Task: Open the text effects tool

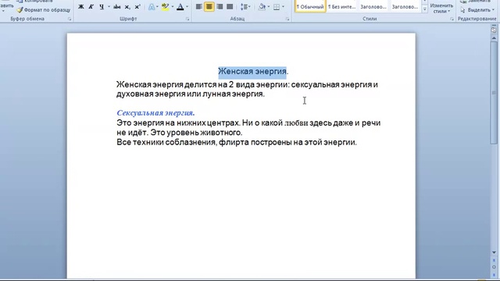Action: click(152, 7)
